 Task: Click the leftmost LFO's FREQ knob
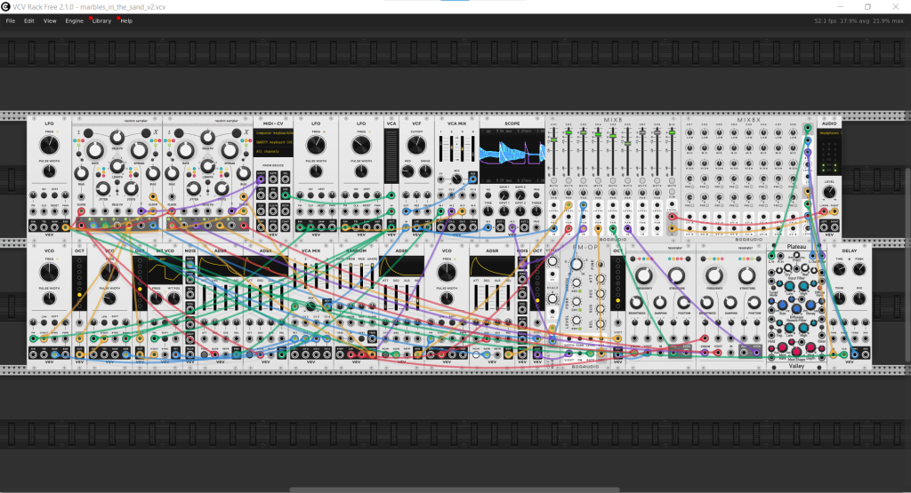pos(50,145)
